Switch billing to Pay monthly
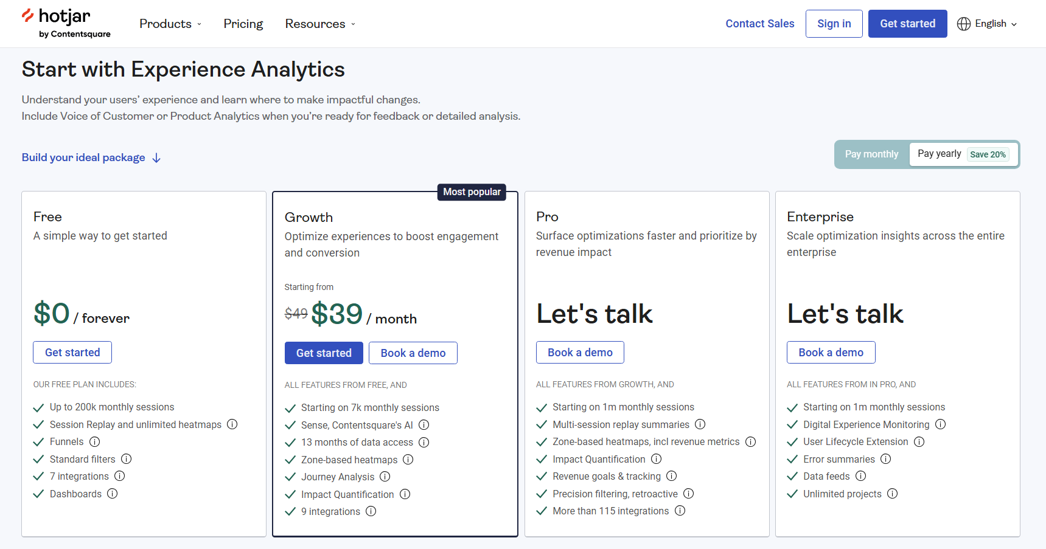Screen dimensions: 1046x549 coord(871,154)
